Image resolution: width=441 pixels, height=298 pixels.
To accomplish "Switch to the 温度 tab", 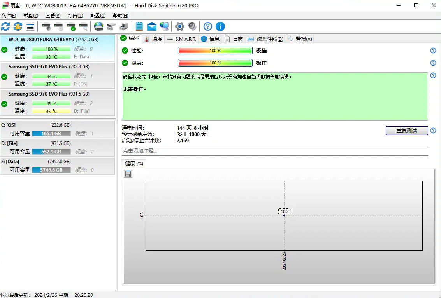I will coord(154,39).
